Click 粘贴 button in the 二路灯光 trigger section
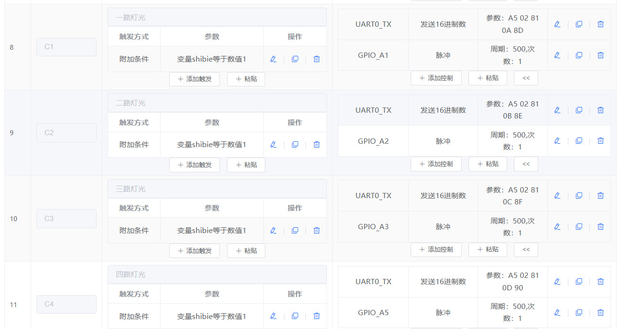 tap(246, 165)
